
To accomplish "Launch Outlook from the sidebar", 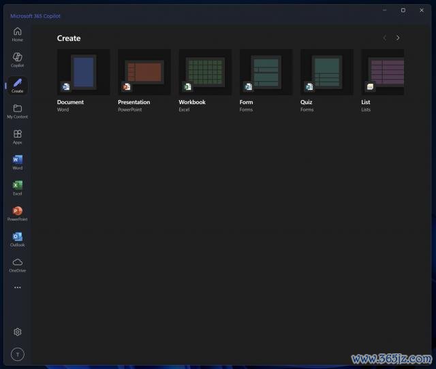I will click(17, 240).
